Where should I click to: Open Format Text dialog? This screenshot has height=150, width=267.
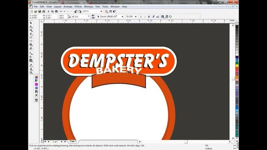154,17
